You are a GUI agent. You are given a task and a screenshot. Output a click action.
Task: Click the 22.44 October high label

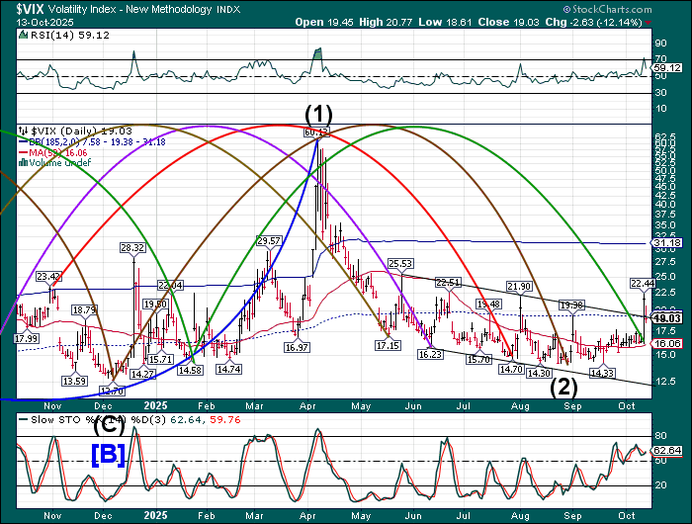[x=644, y=283]
